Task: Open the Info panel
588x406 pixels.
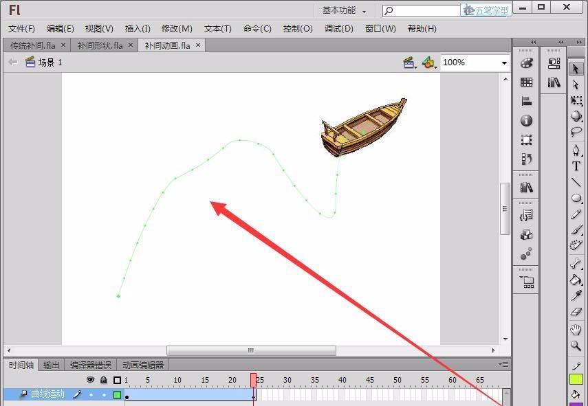Action: click(526, 121)
